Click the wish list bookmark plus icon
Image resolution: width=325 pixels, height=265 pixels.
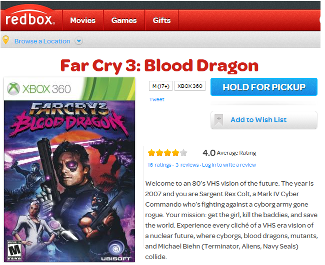click(219, 120)
